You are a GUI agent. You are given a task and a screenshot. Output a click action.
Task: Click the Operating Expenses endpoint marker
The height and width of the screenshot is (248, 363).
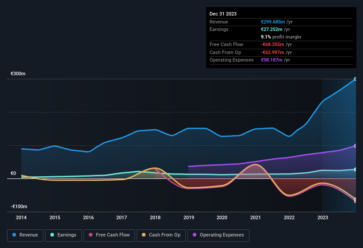[x=355, y=146]
